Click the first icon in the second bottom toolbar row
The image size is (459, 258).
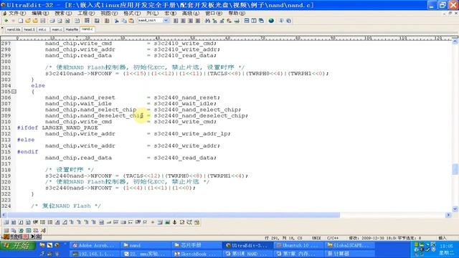(x=6, y=231)
